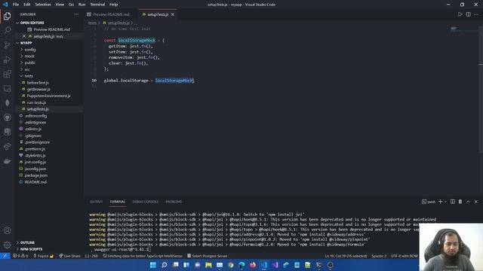Screen dimensions: 483x271
Task: Show errors and warnings count in status bar
Action: coord(20,256)
